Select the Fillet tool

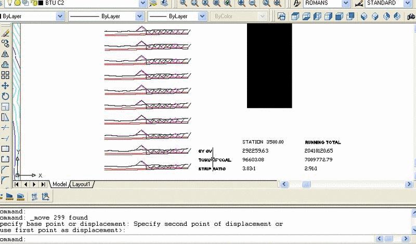point(5,180)
